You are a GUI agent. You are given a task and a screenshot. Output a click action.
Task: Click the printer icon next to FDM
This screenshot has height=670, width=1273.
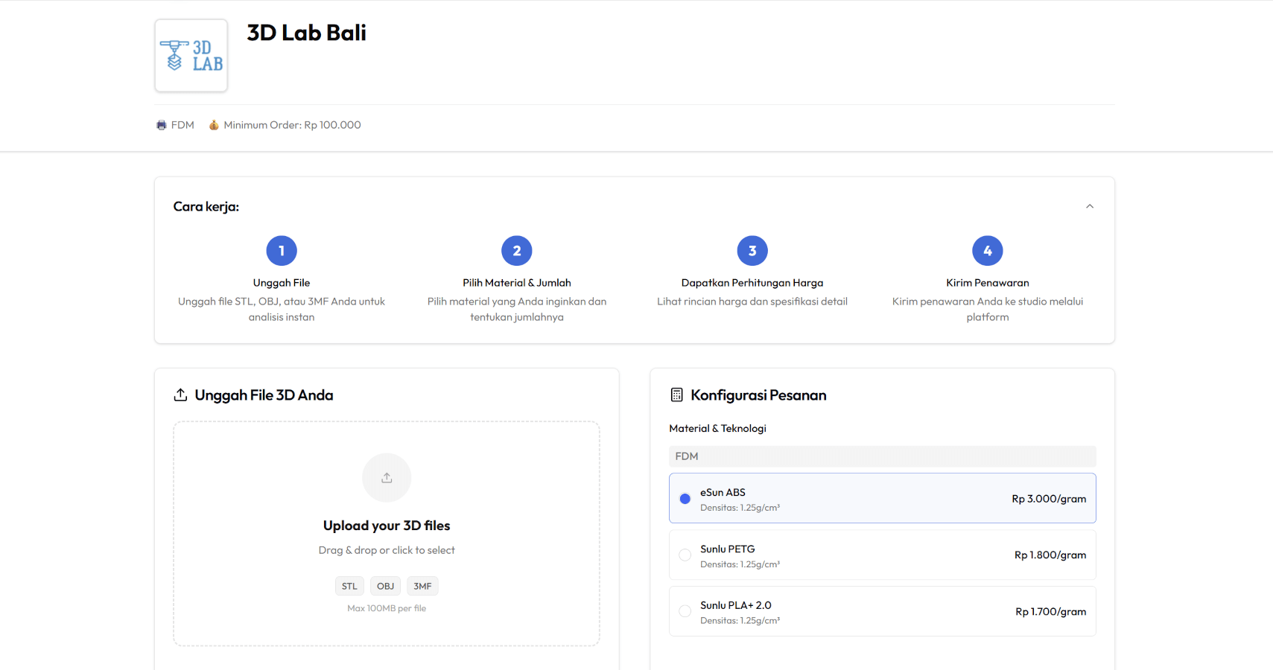161,124
